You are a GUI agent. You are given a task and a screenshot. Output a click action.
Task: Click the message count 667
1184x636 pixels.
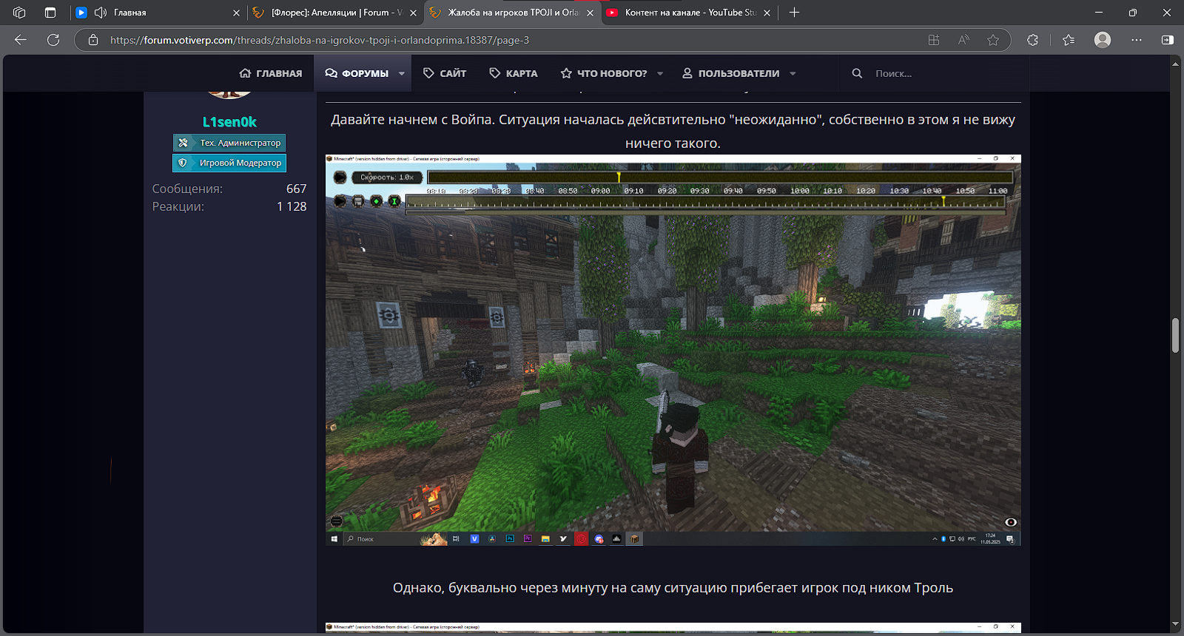click(296, 189)
